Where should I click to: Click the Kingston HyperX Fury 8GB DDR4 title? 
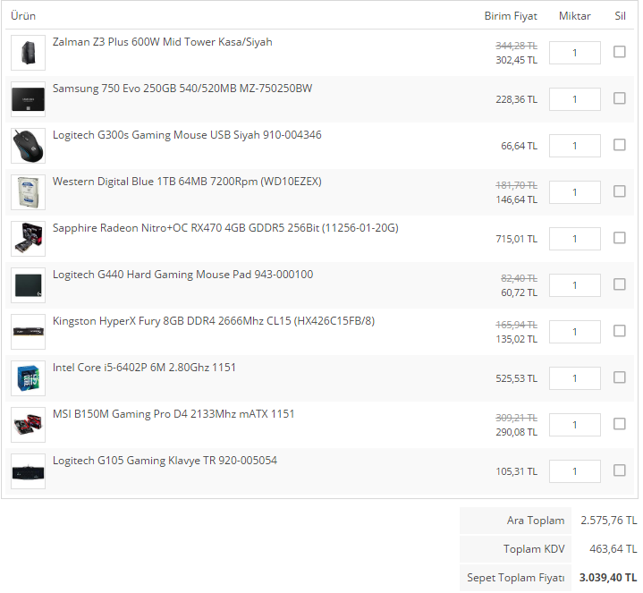pyautogui.click(x=214, y=321)
